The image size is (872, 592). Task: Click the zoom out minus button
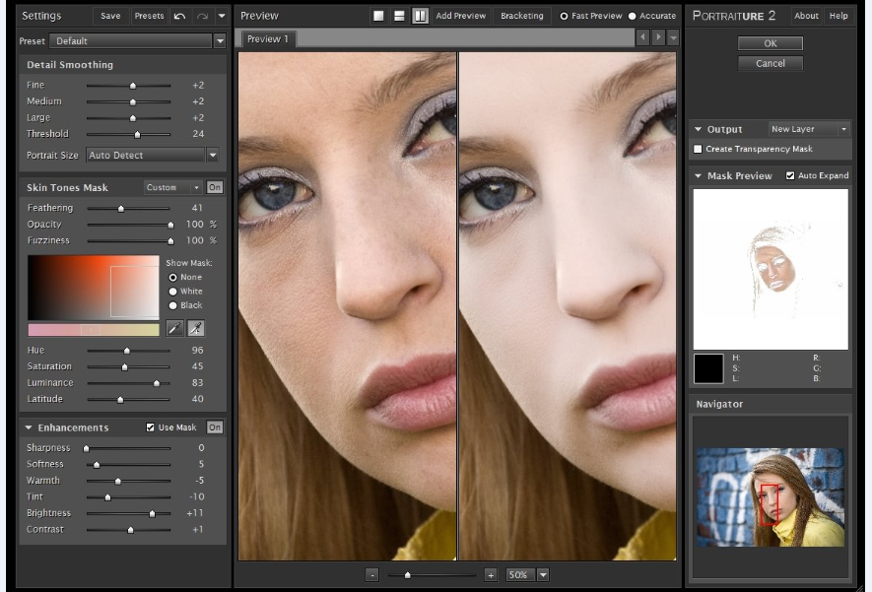[372, 575]
